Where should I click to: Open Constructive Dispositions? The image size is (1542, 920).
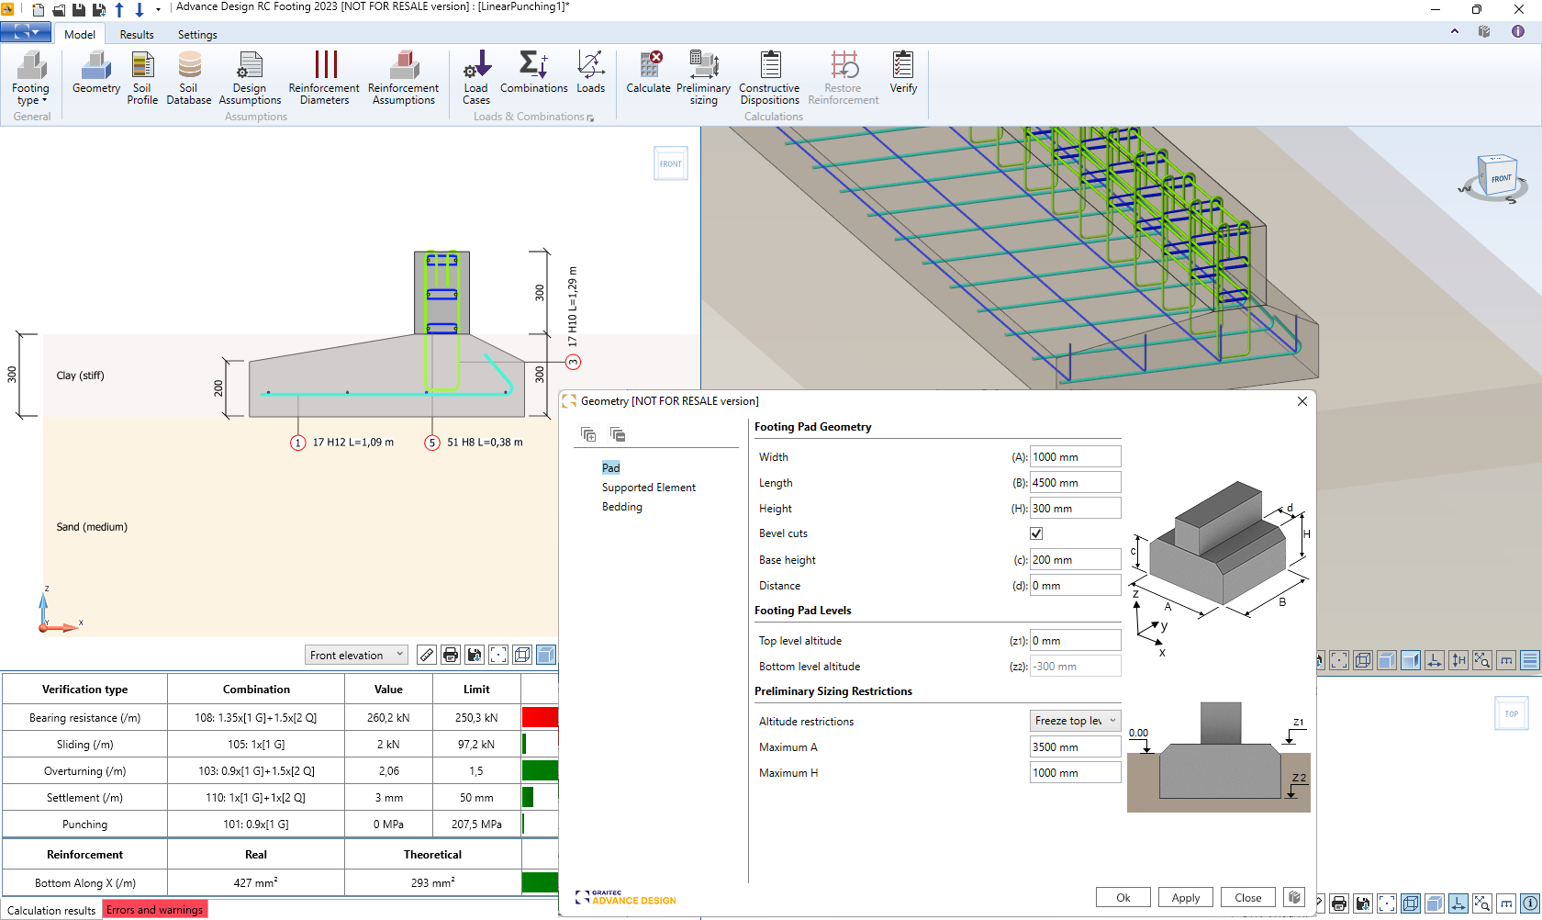(770, 78)
